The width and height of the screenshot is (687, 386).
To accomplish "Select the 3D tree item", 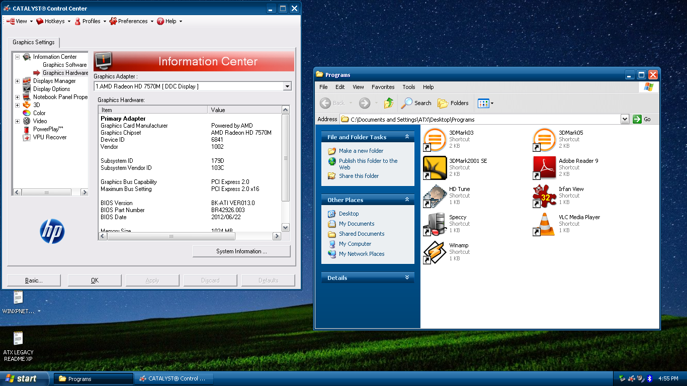I will 37,105.
